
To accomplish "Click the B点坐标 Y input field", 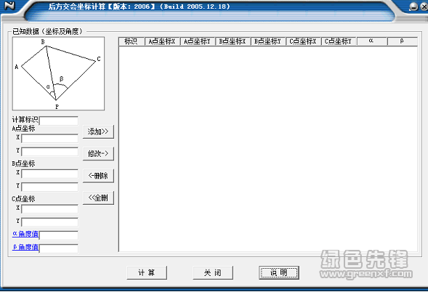I will 49,187.
